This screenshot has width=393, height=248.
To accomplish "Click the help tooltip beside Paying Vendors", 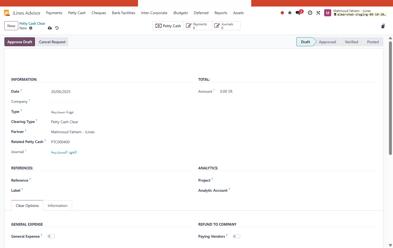I will 227,235.
